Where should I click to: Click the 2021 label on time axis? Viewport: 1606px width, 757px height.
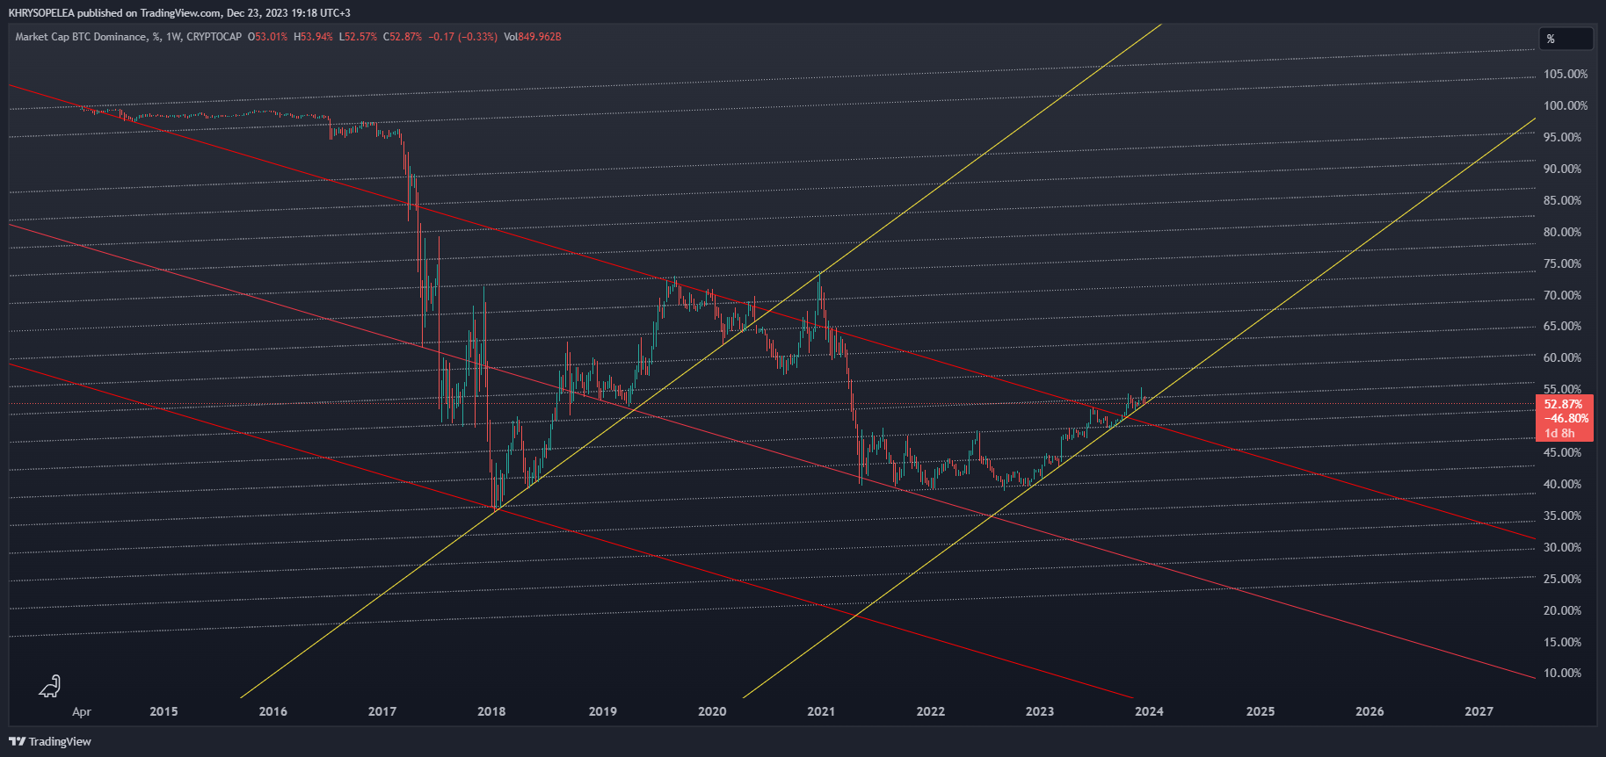[821, 711]
